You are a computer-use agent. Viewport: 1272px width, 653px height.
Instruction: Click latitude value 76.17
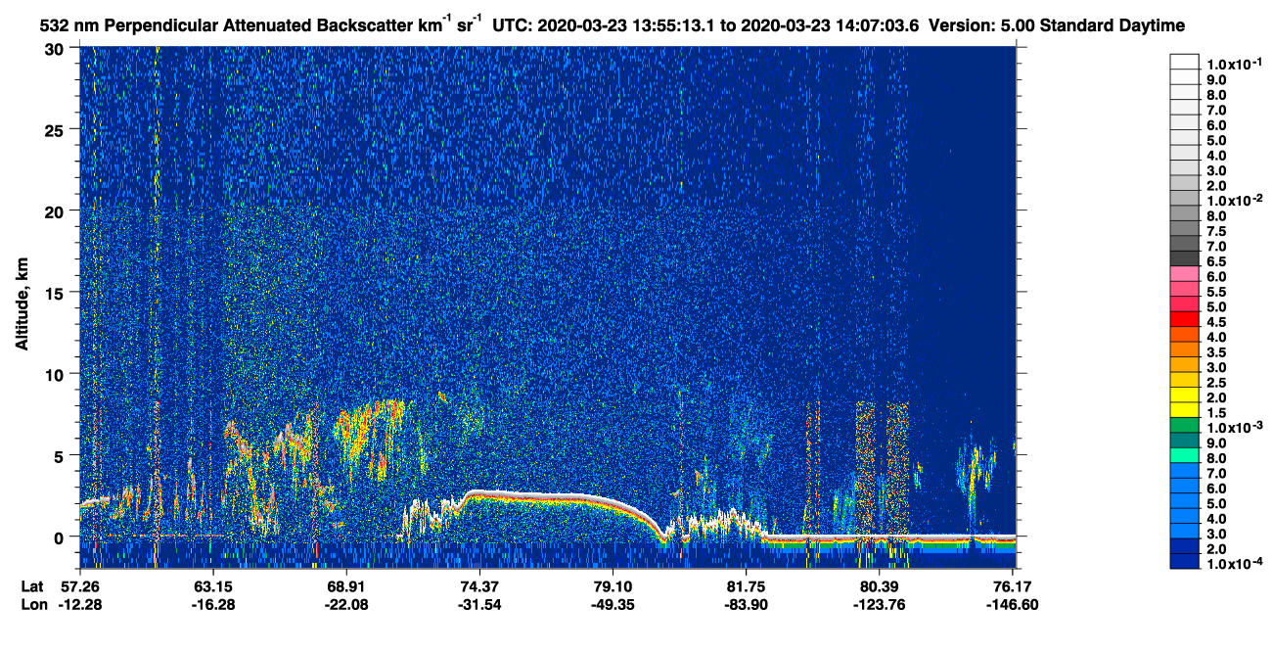(1012, 586)
